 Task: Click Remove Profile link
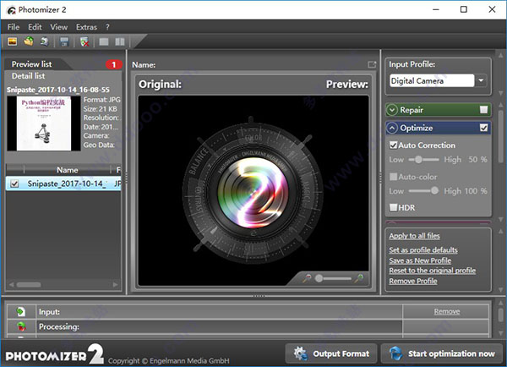413,281
